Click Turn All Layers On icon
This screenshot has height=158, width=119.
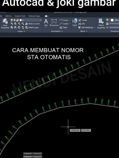12,27
